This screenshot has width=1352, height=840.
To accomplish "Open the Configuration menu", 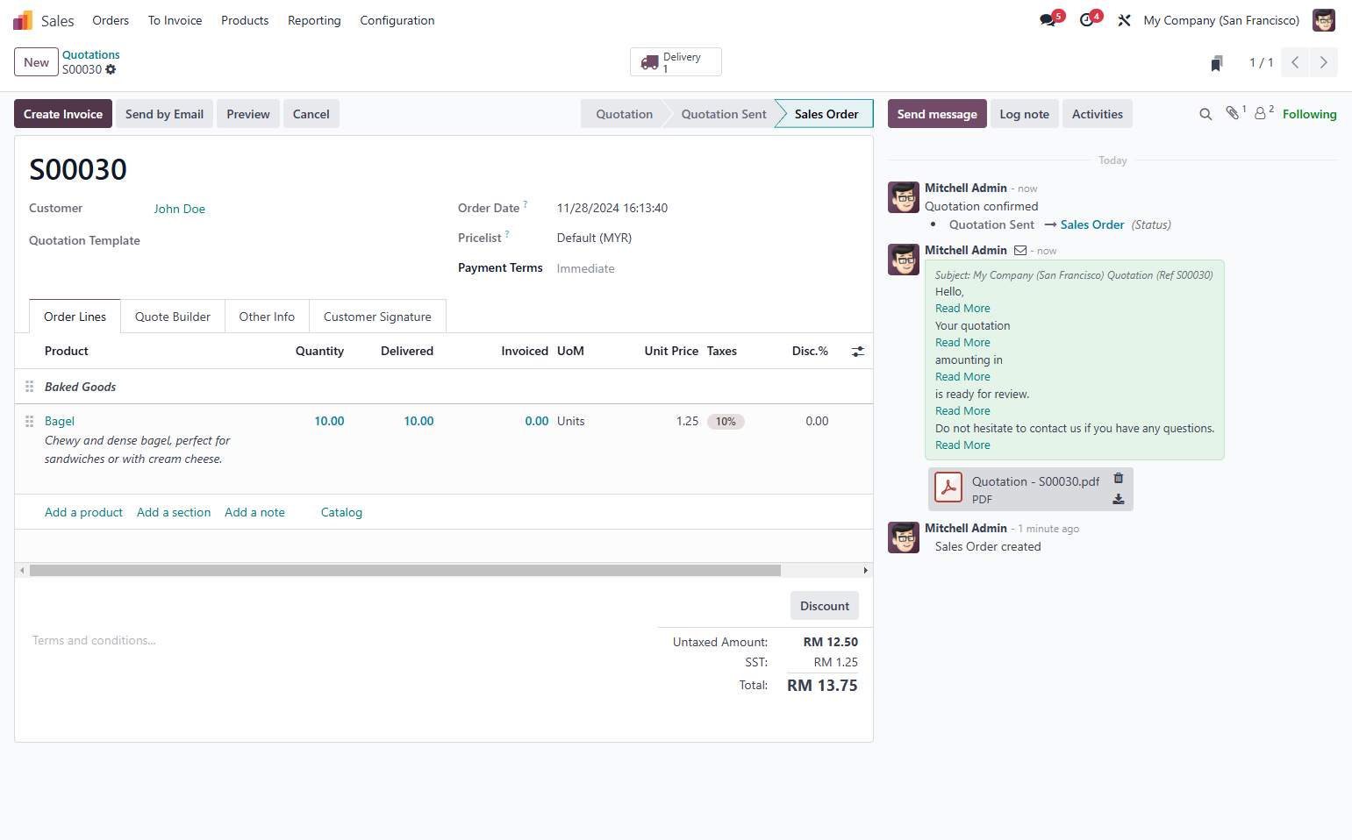I will pos(397,20).
